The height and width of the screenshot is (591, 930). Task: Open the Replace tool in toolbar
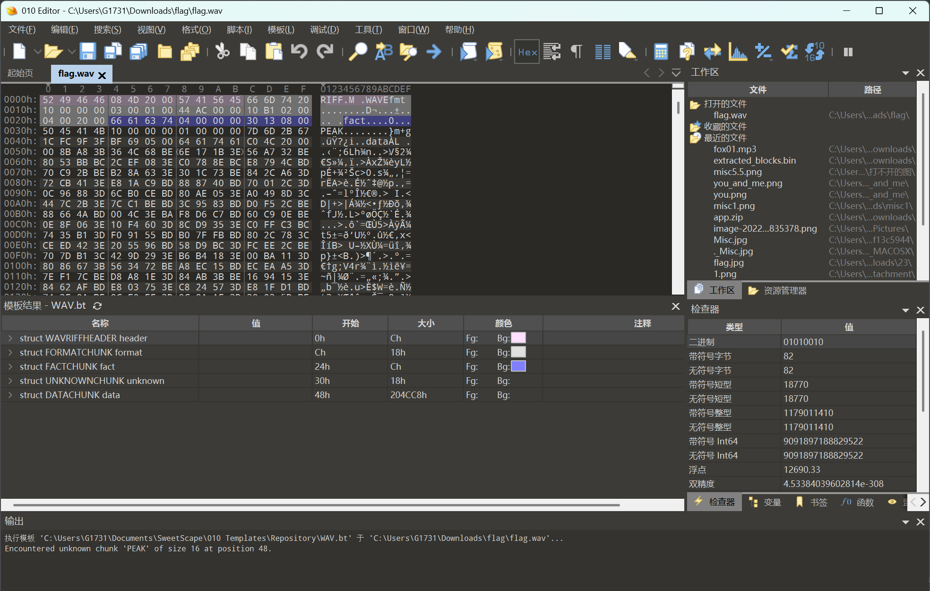384,52
